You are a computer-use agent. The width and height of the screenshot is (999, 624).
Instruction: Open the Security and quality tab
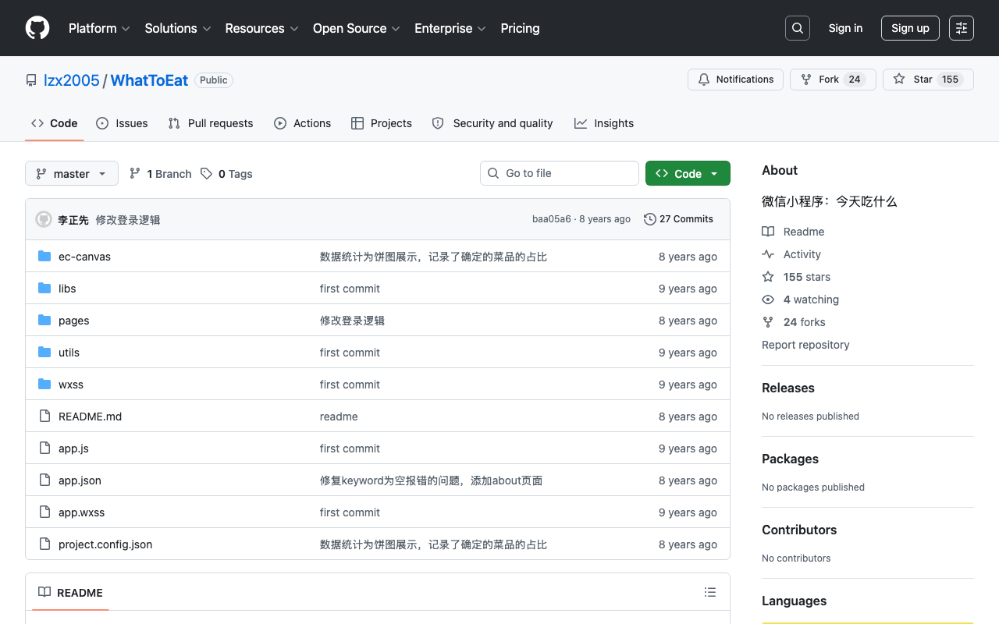click(492, 123)
